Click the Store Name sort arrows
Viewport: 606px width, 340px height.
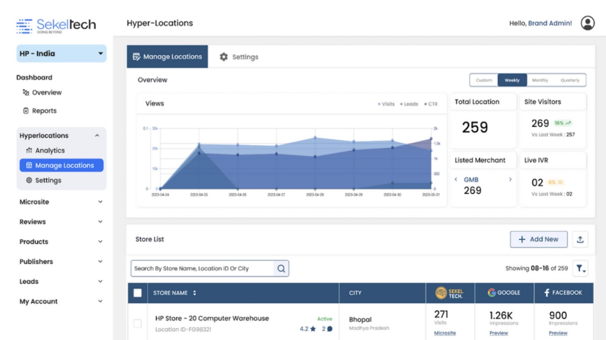click(195, 293)
